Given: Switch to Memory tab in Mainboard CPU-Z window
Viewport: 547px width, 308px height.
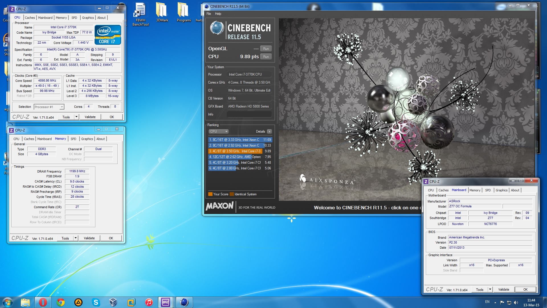Looking at the screenshot, I should tap(475, 190).
